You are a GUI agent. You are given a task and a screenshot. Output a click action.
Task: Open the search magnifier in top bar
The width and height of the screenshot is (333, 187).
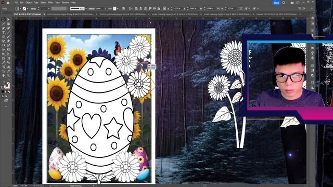click(x=284, y=3)
